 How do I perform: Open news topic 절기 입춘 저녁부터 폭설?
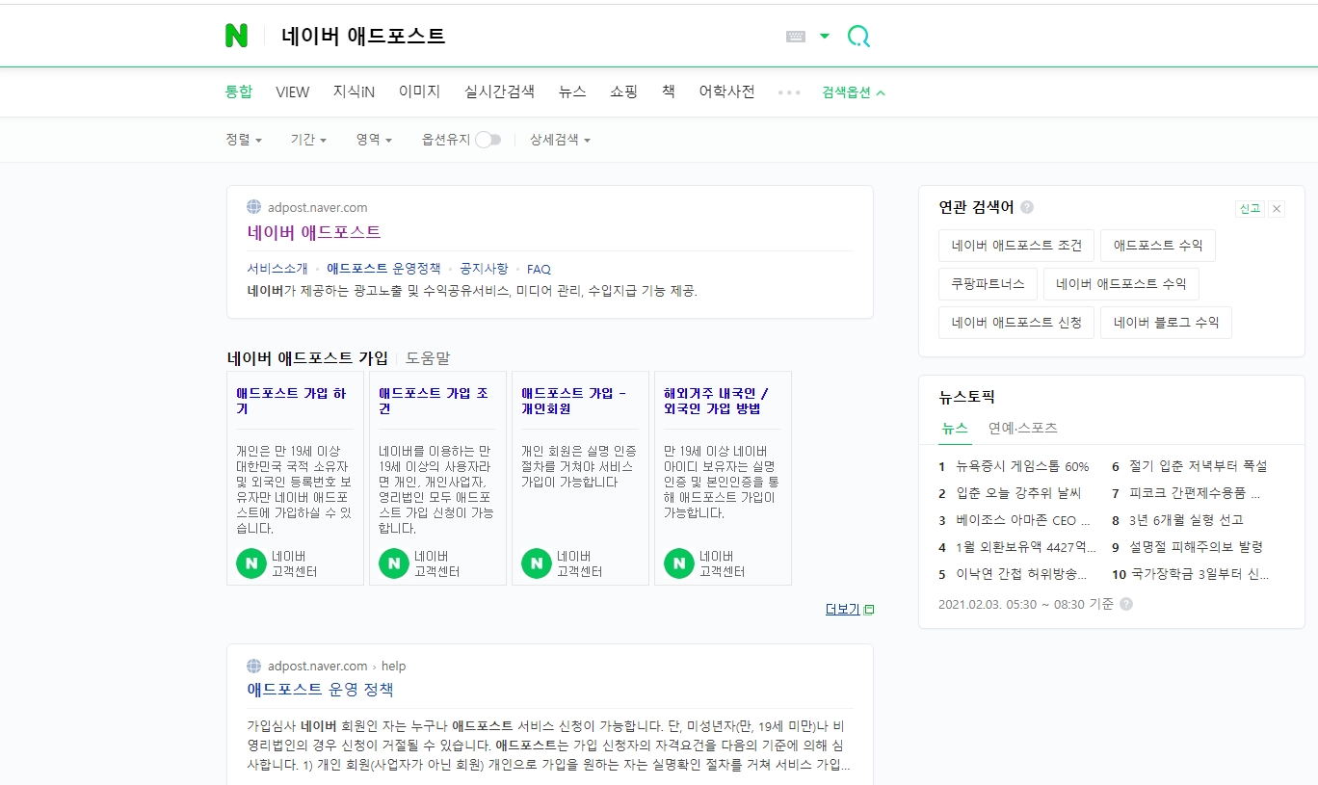tap(1198, 466)
